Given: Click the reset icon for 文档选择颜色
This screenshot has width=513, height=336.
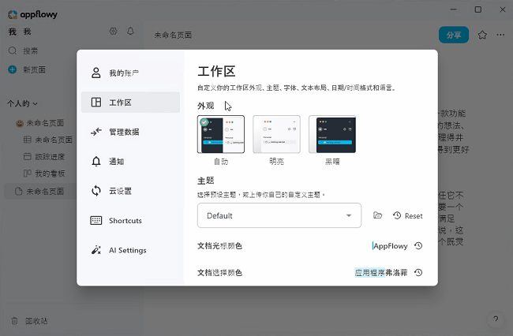Looking at the screenshot, I should [x=418, y=273].
